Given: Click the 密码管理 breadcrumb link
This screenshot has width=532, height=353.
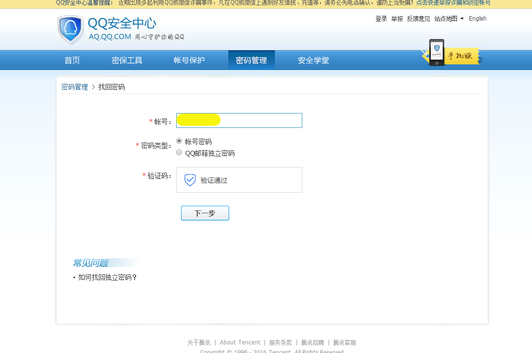Looking at the screenshot, I should click(74, 87).
